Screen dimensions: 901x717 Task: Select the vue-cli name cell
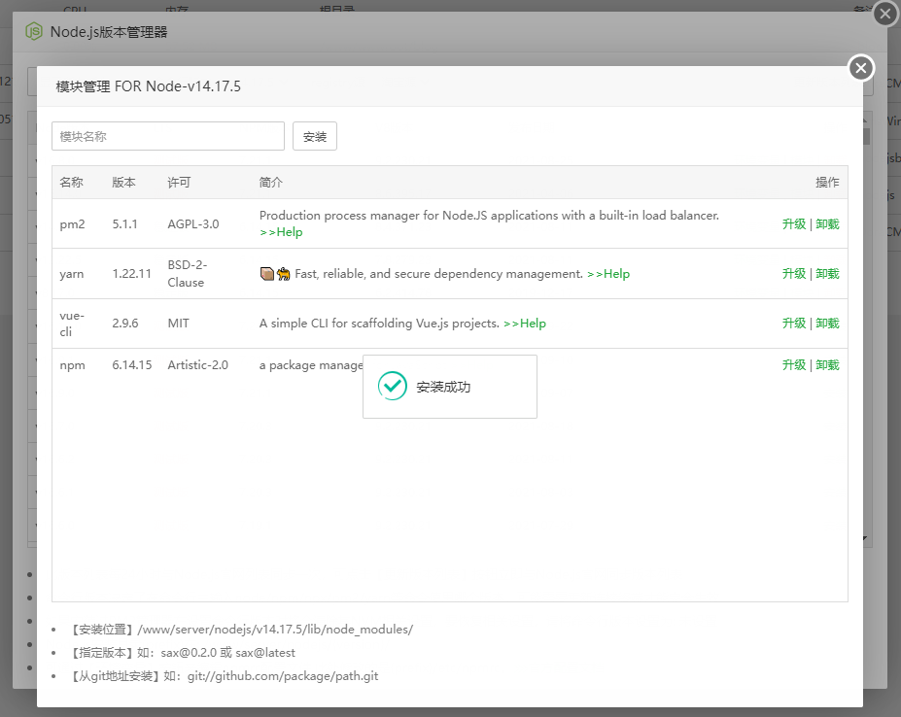[x=72, y=324]
